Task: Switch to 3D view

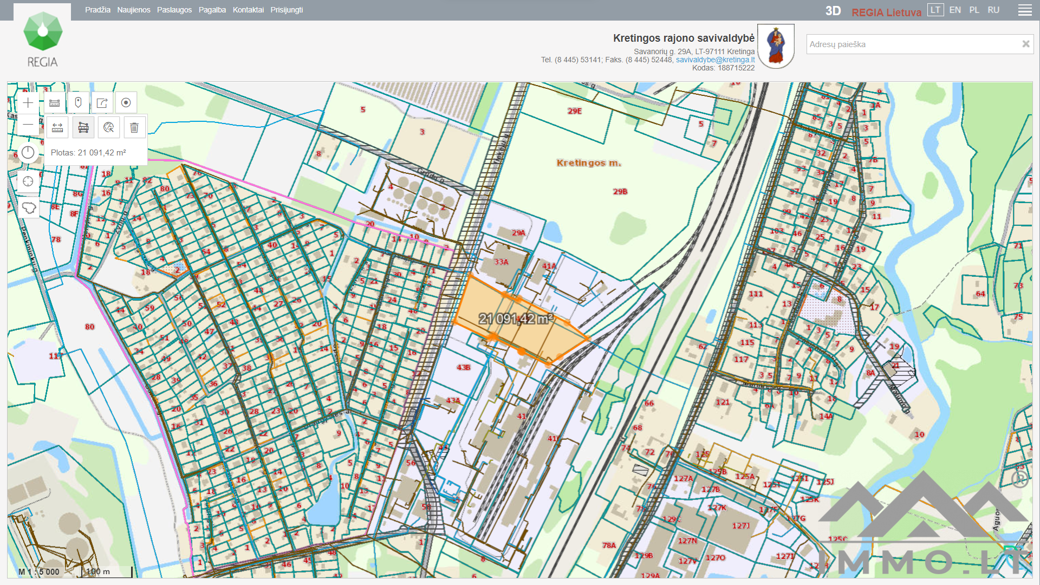Action: (833, 11)
